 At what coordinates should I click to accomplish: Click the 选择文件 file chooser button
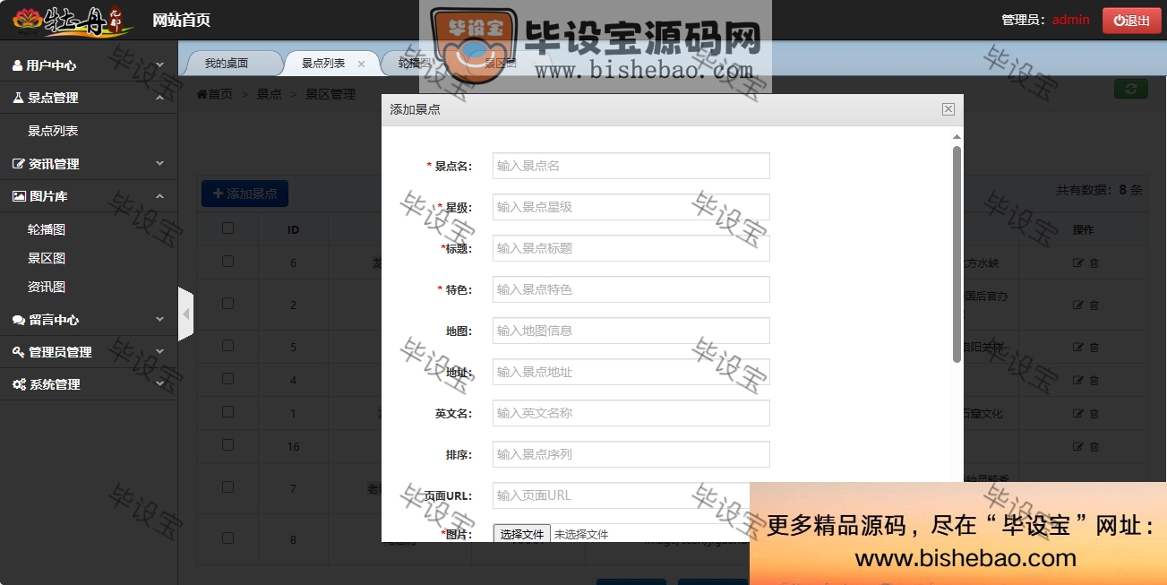point(522,534)
